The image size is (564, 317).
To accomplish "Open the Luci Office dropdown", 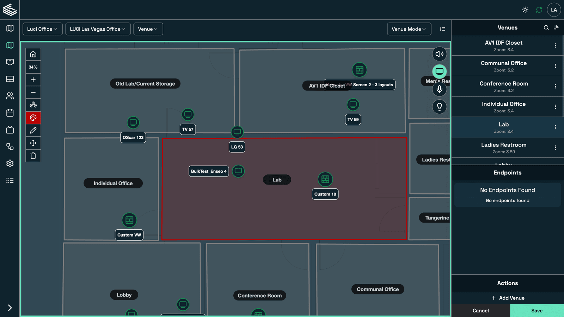I will (42, 29).
